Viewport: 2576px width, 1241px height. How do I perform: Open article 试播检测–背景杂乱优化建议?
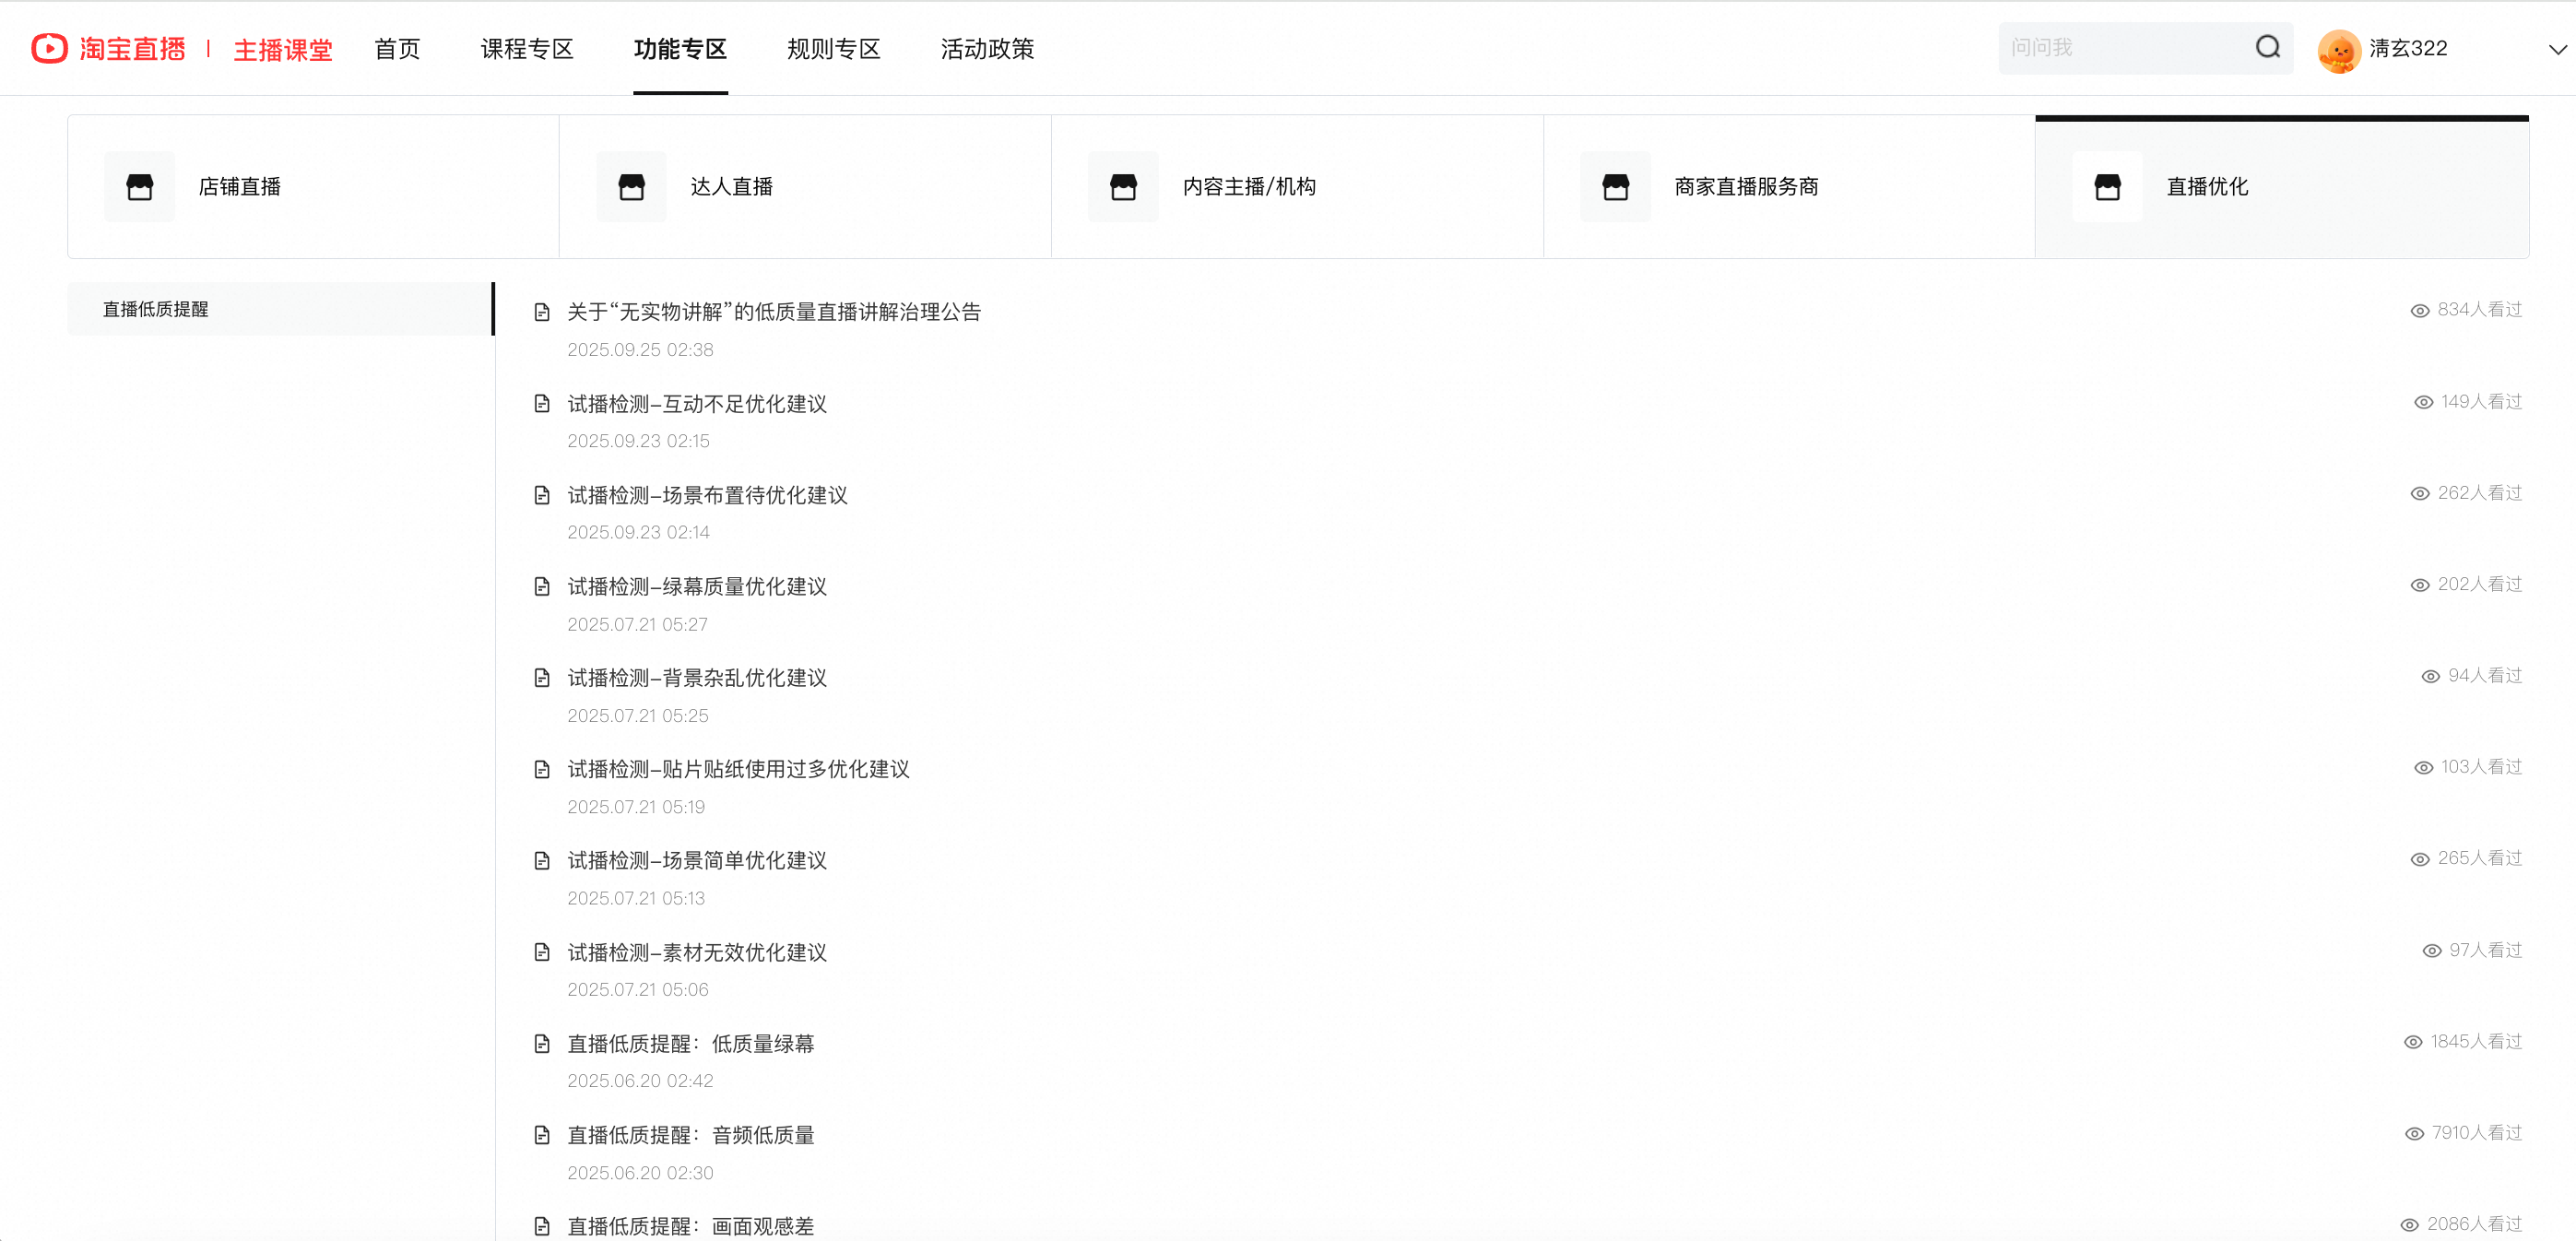pyautogui.click(x=697, y=678)
